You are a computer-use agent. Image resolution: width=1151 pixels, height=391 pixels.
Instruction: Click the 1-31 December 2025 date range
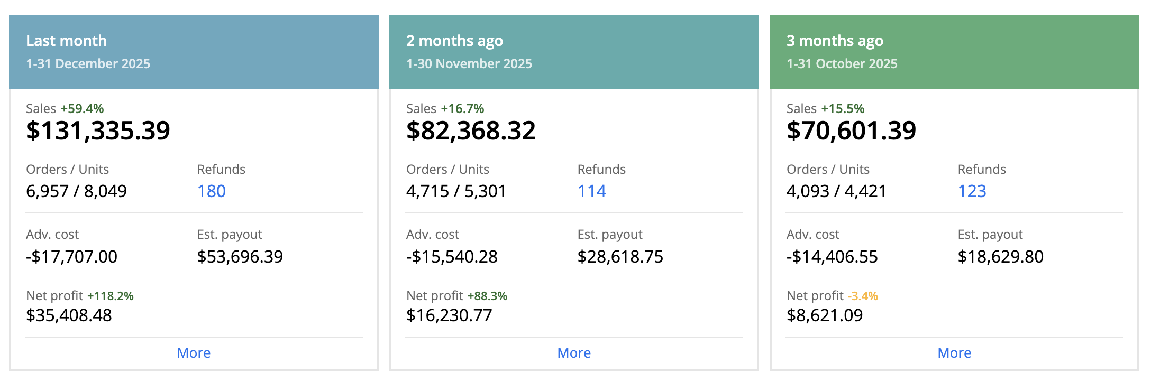click(x=88, y=64)
